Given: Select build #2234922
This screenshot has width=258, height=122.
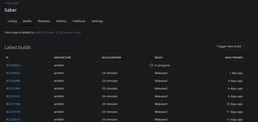Looking at the screenshot, I should (x=13, y=96).
